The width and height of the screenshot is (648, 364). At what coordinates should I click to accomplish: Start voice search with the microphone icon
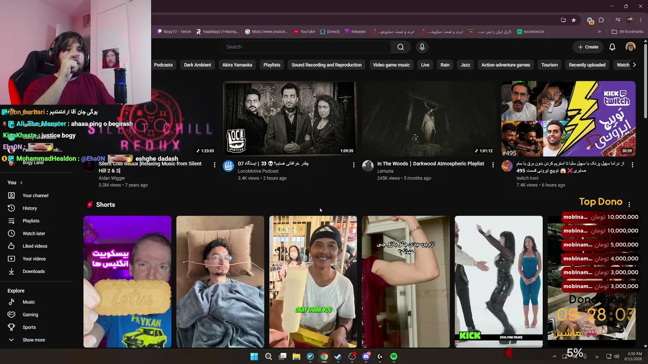pos(422,47)
